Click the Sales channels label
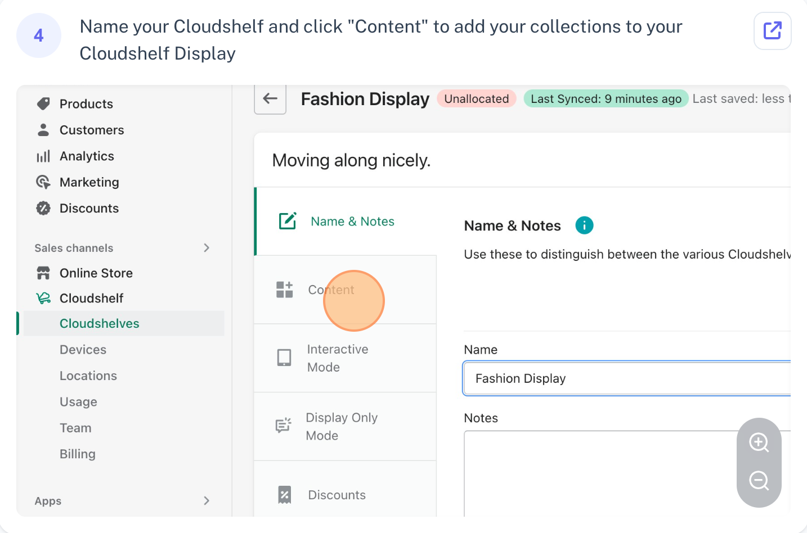The width and height of the screenshot is (807, 533). click(74, 248)
